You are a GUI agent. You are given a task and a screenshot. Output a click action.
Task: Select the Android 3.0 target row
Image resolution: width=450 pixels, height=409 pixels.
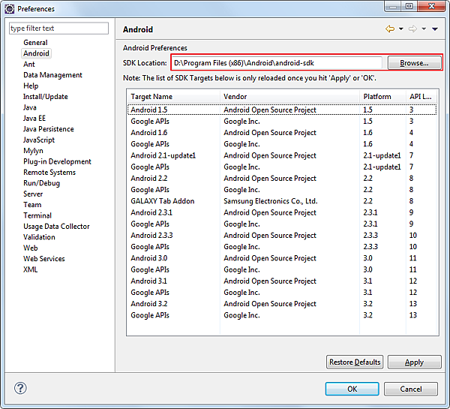pos(282,258)
